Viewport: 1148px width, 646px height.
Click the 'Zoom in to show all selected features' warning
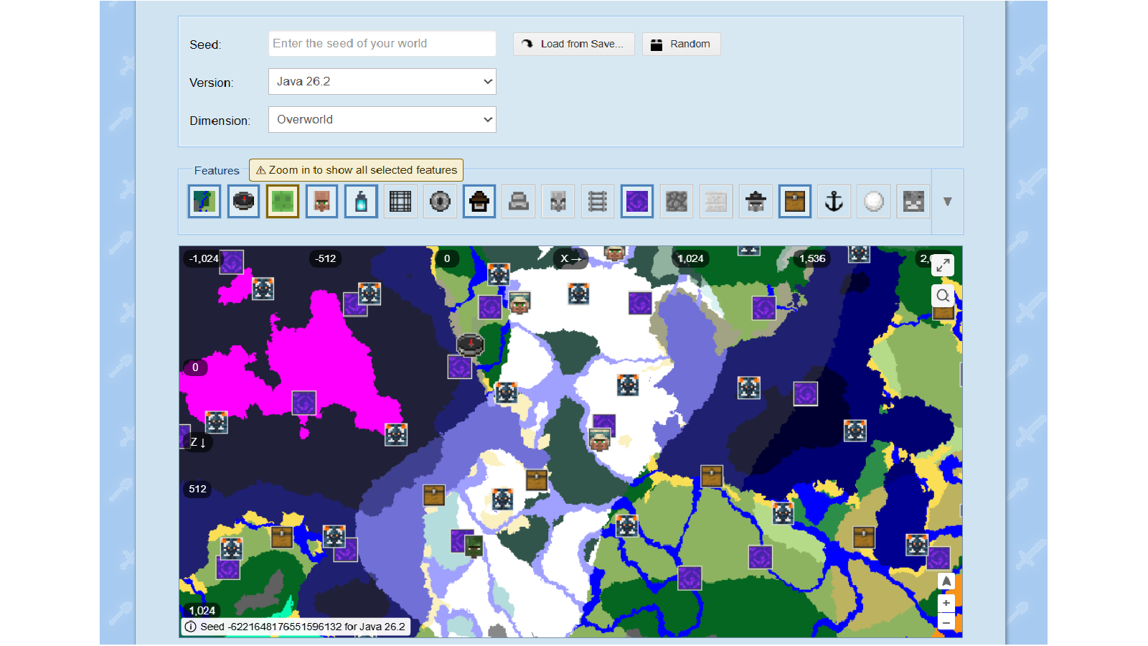coord(356,170)
